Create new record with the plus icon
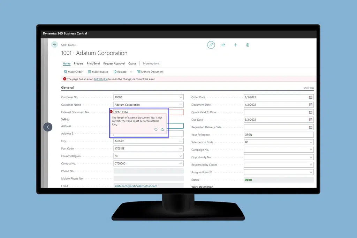Viewport: 357px width, 238px height. click(236, 45)
